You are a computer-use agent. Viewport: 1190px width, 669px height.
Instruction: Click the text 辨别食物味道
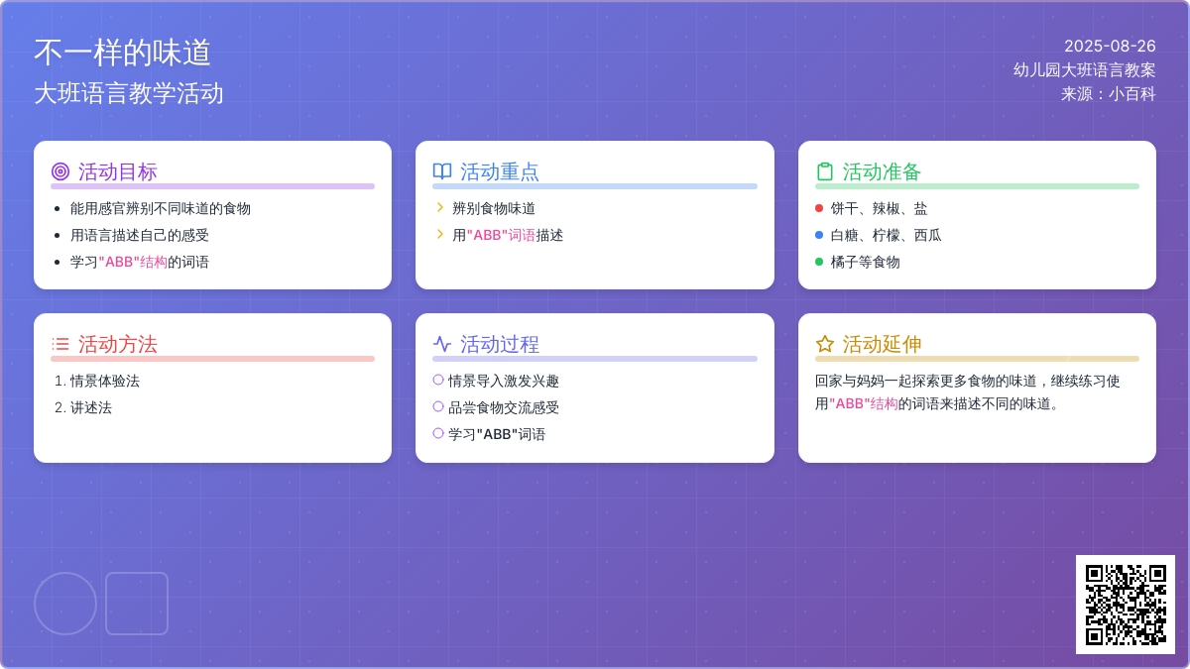tap(494, 208)
